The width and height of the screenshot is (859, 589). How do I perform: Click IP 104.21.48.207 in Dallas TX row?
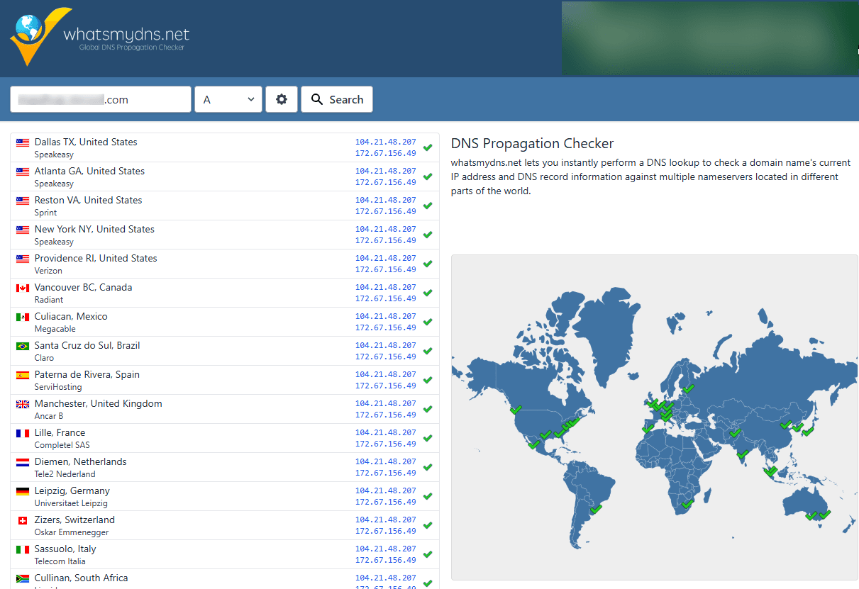pos(386,142)
